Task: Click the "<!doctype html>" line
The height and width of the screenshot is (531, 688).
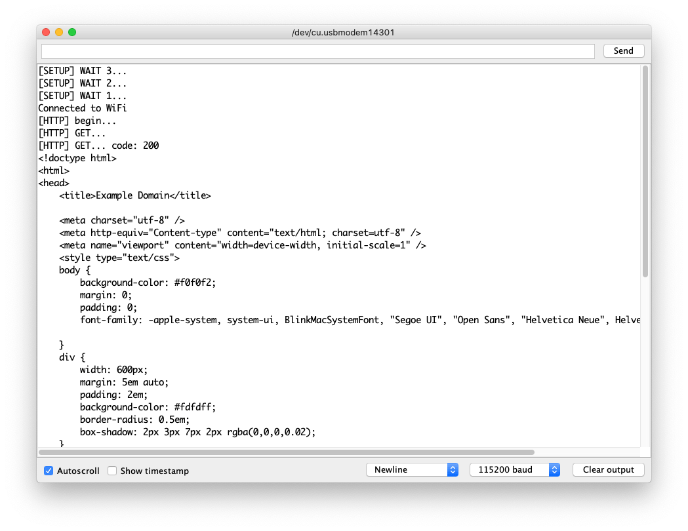Action: (x=77, y=158)
